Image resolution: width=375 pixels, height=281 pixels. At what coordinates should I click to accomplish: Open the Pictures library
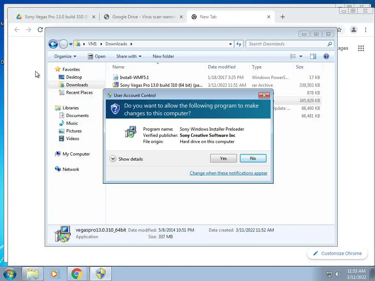pyautogui.click(x=74, y=131)
